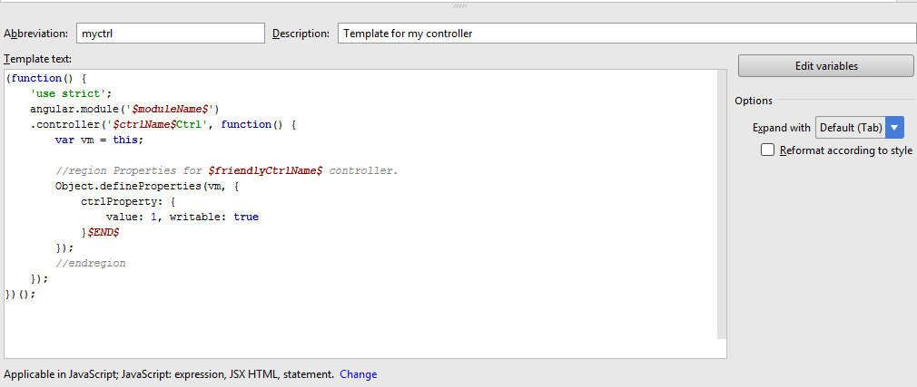The image size is (917, 387).
Task: Click the resize grip at panel top
Action: (458, 5)
